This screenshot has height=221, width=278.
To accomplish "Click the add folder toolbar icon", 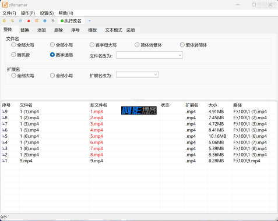I will (12, 21).
